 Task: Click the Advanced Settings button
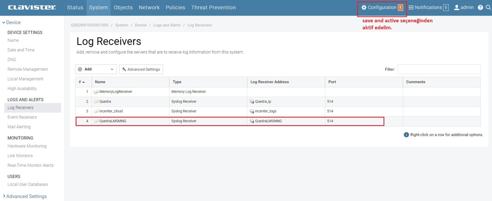click(x=141, y=69)
